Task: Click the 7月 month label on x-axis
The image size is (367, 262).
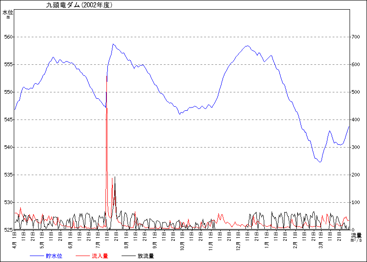Action: point(98,243)
